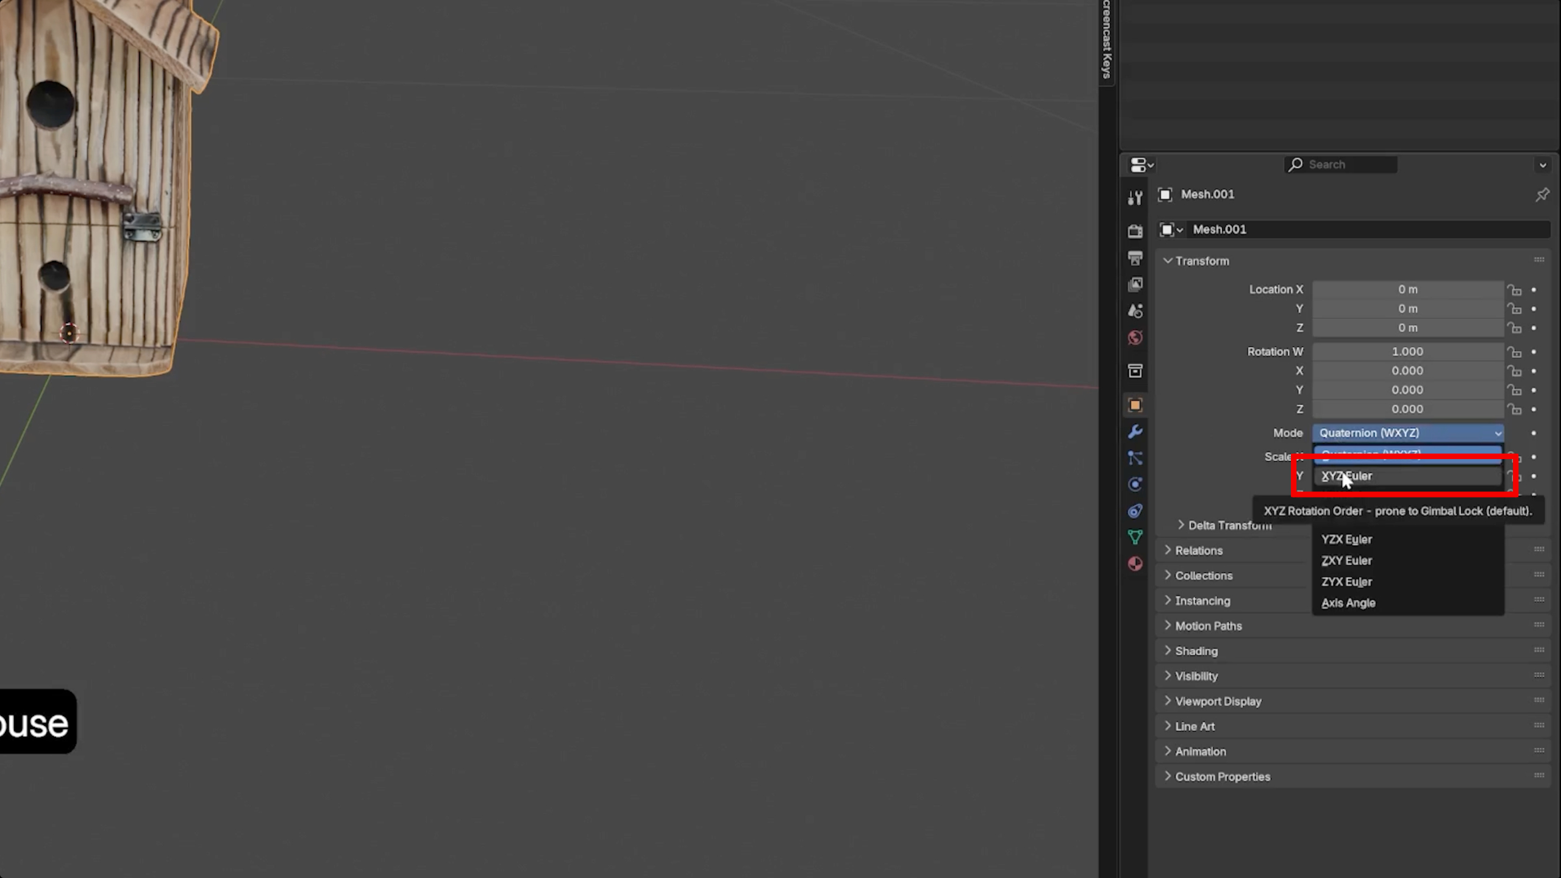Click the unlock icon beside Location X
The image size is (1561, 878).
pos(1515,290)
